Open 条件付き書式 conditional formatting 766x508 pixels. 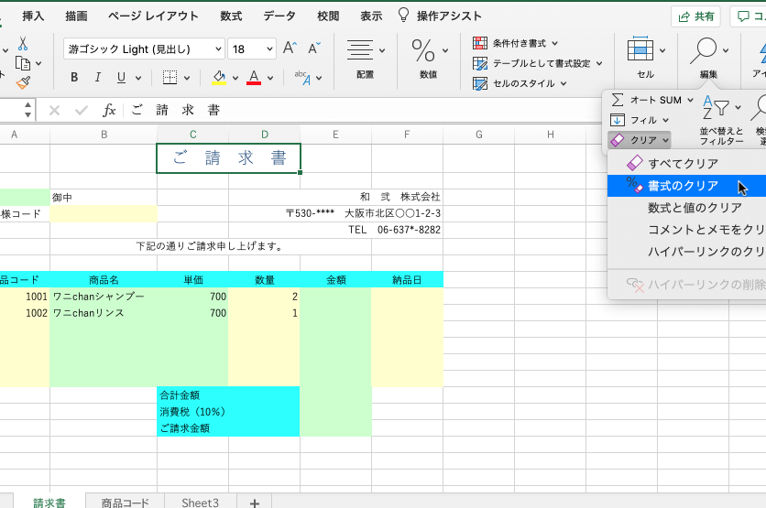pyautogui.click(x=515, y=43)
